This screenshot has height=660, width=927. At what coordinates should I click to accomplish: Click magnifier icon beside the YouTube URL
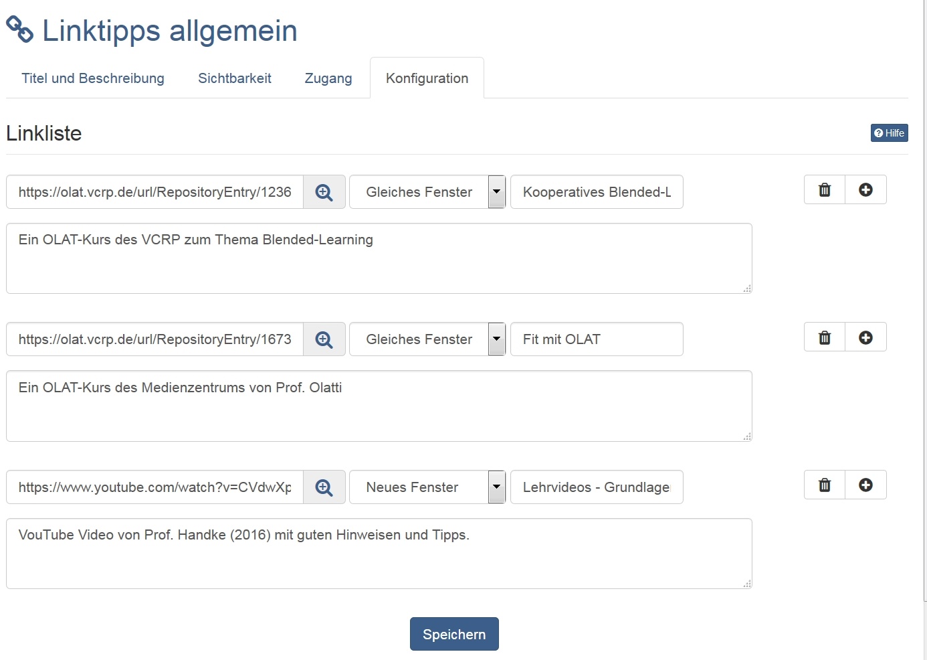(x=324, y=487)
